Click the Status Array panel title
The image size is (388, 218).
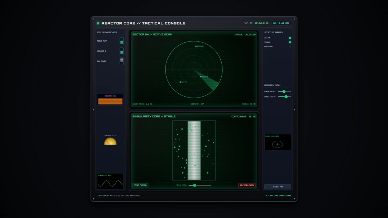point(274,32)
